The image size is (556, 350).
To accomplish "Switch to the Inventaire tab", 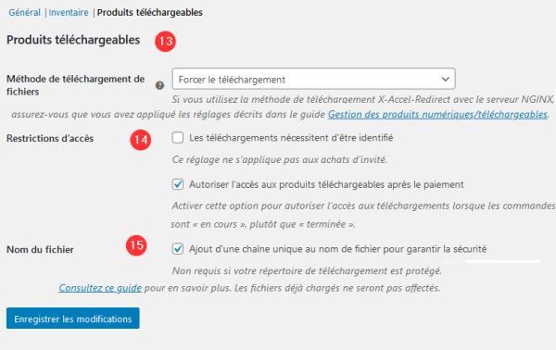I will tap(69, 12).
